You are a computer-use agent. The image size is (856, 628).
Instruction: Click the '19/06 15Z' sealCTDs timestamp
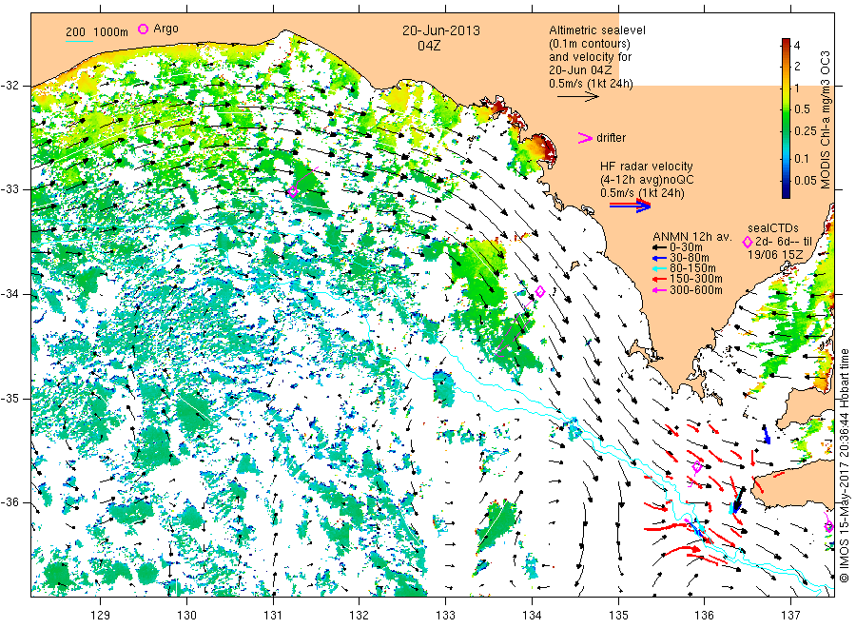coord(775,255)
